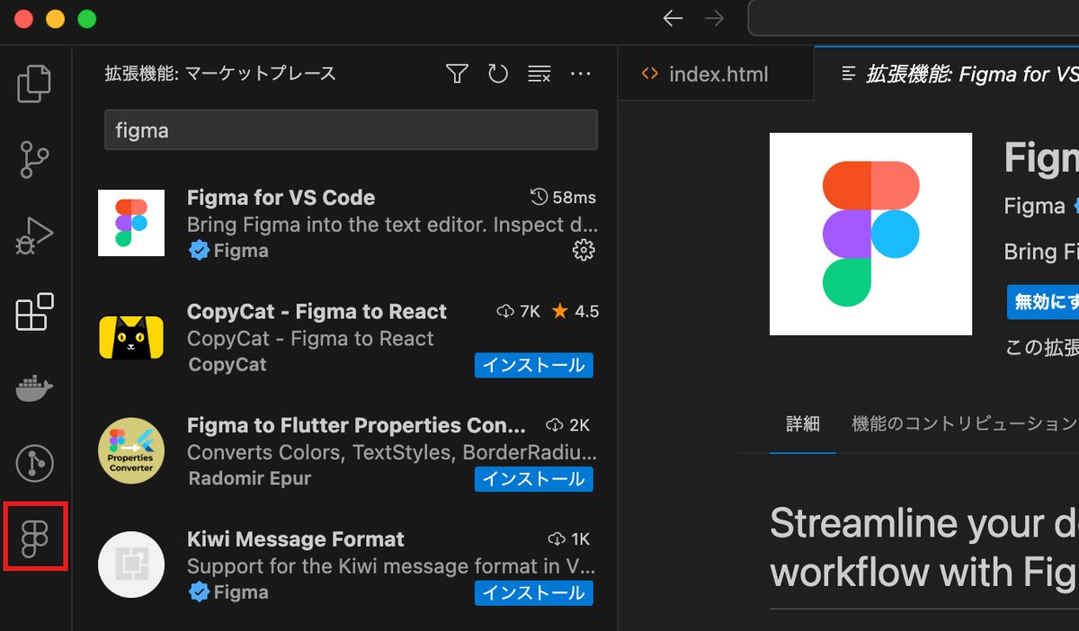Minimize the window with yellow button

pyautogui.click(x=55, y=19)
